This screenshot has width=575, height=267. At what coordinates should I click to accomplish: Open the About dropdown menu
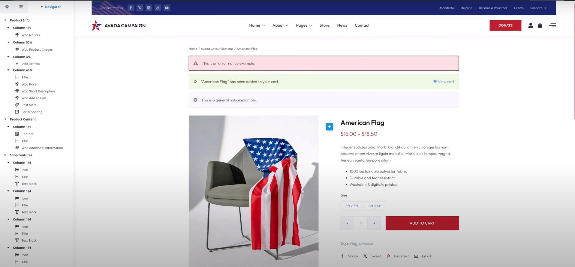[x=280, y=25]
